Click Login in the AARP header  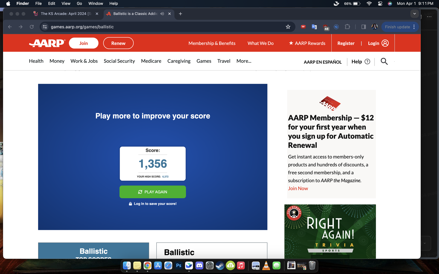click(x=378, y=43)
